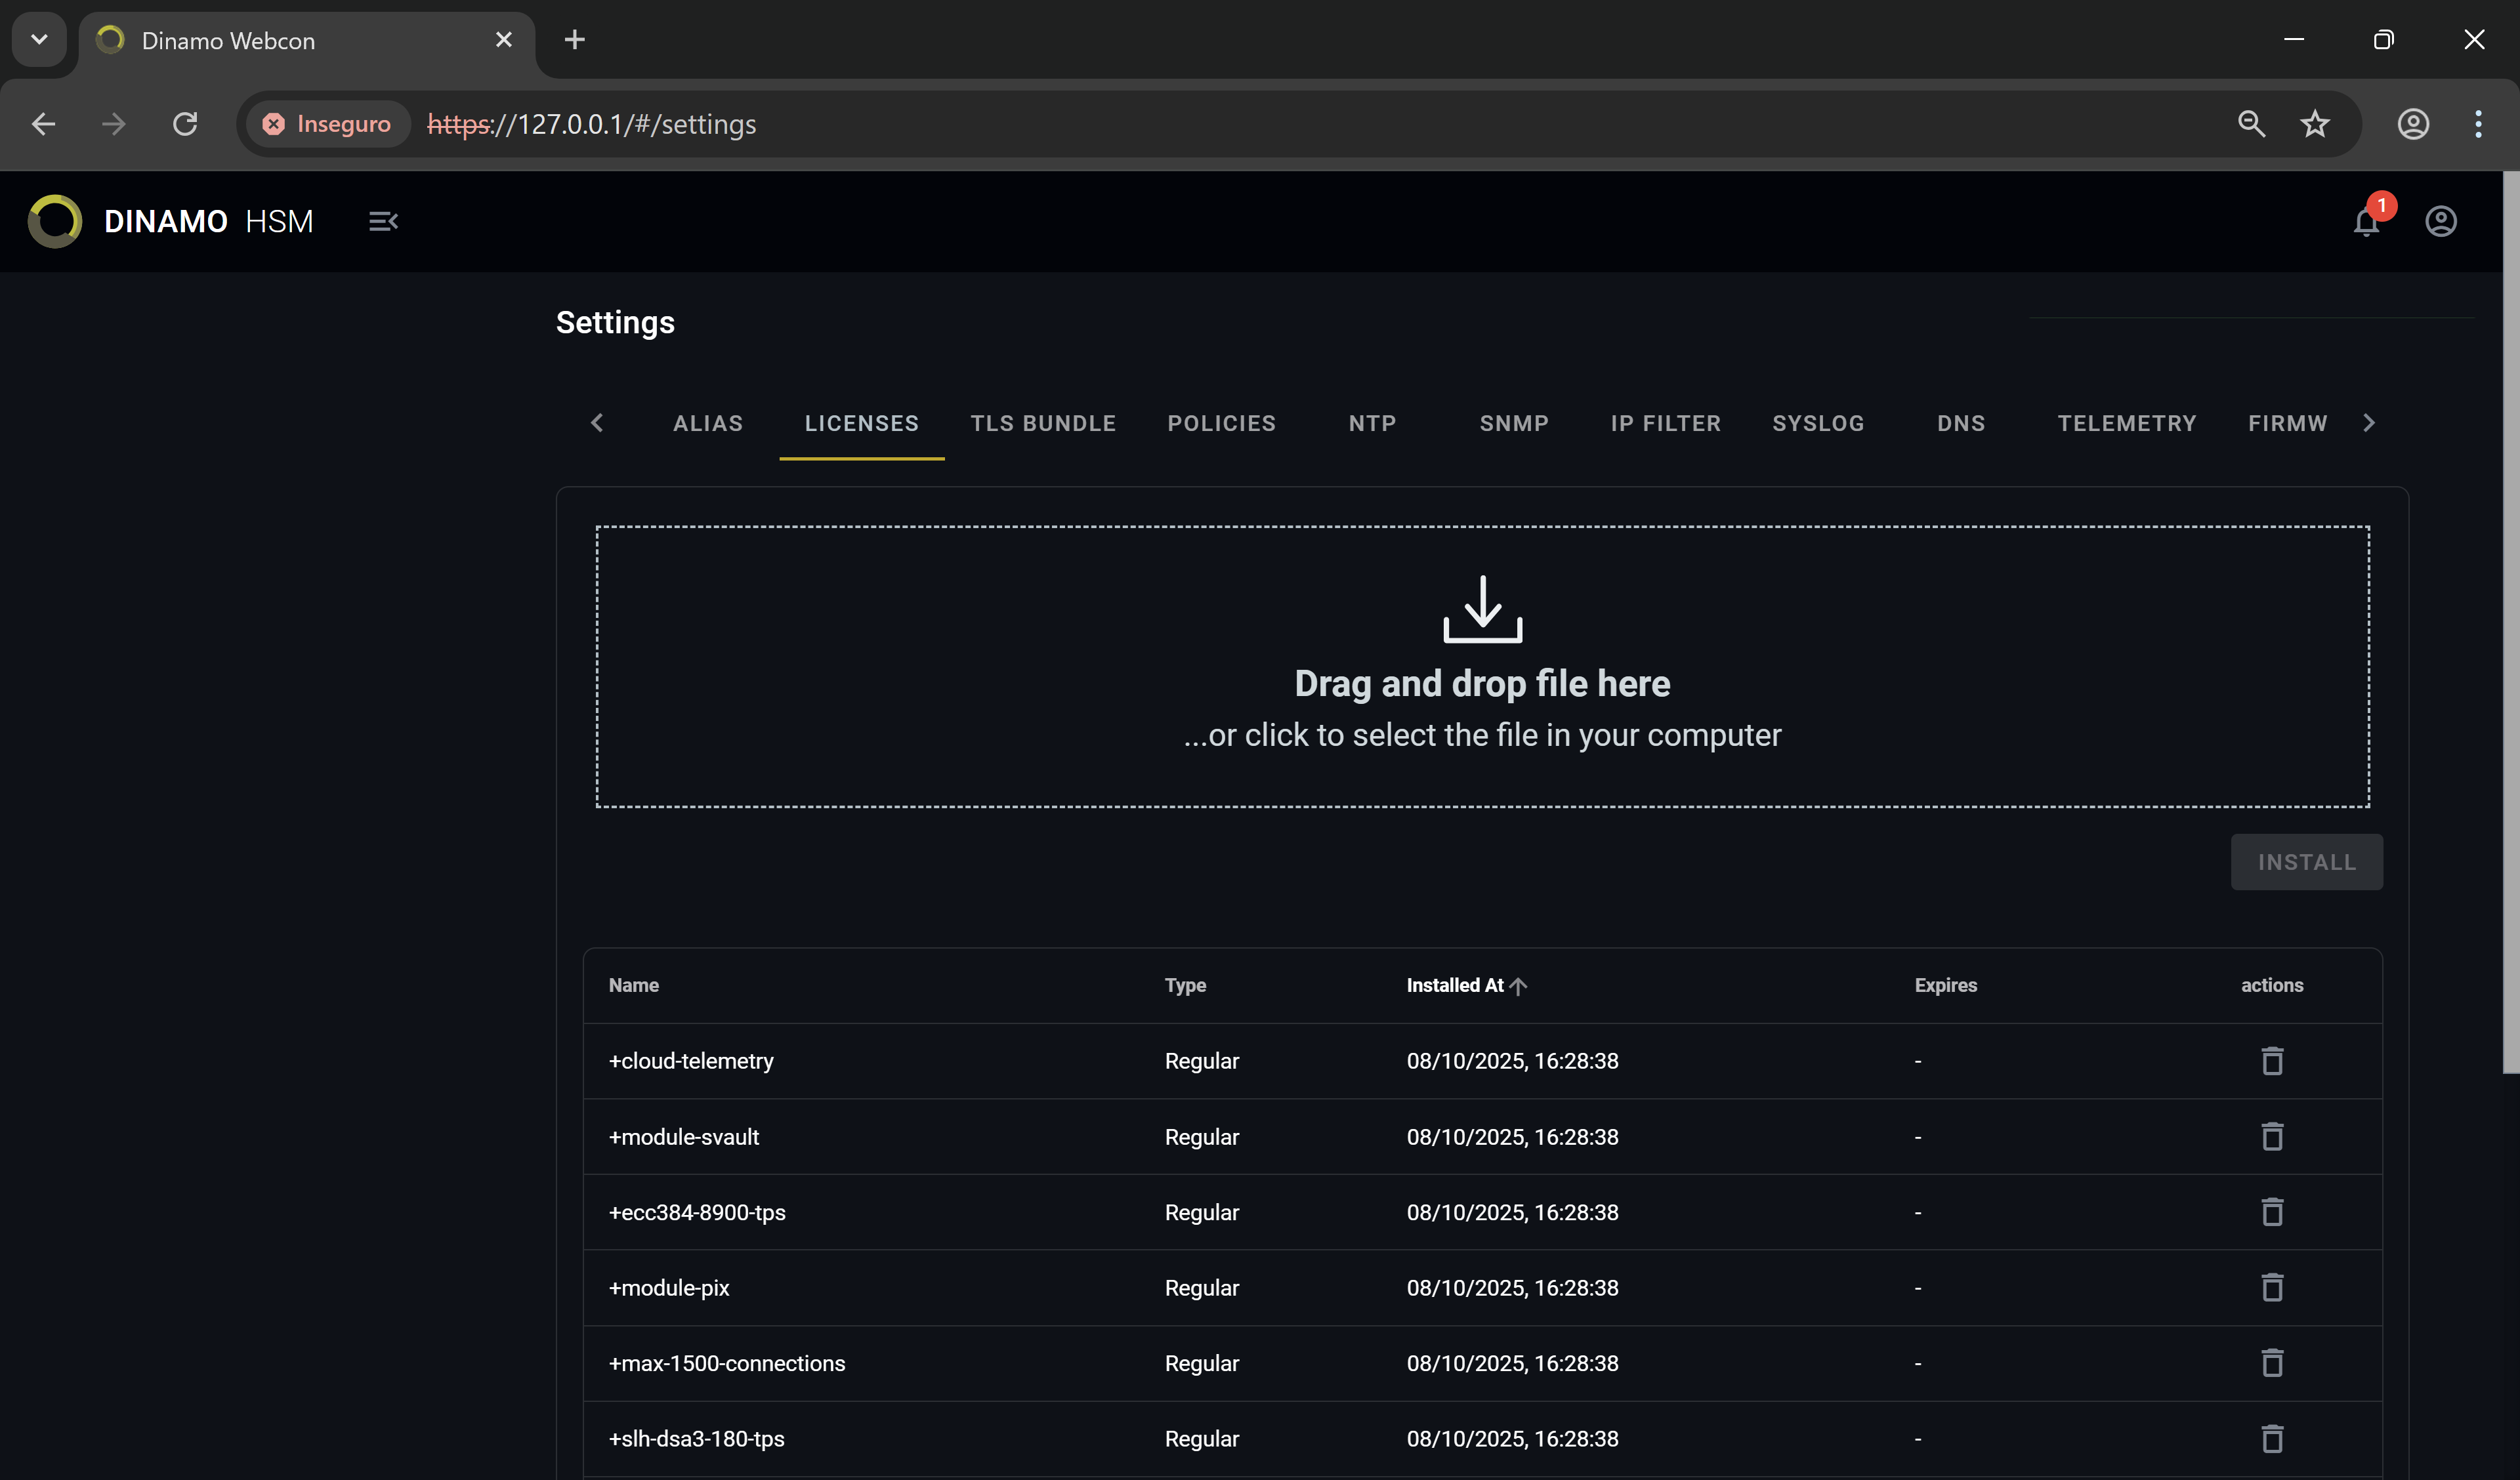Collapse the sidebar menu icon
The height and width of the screenshot is (1480, 2520).
(x=383, y=221)
